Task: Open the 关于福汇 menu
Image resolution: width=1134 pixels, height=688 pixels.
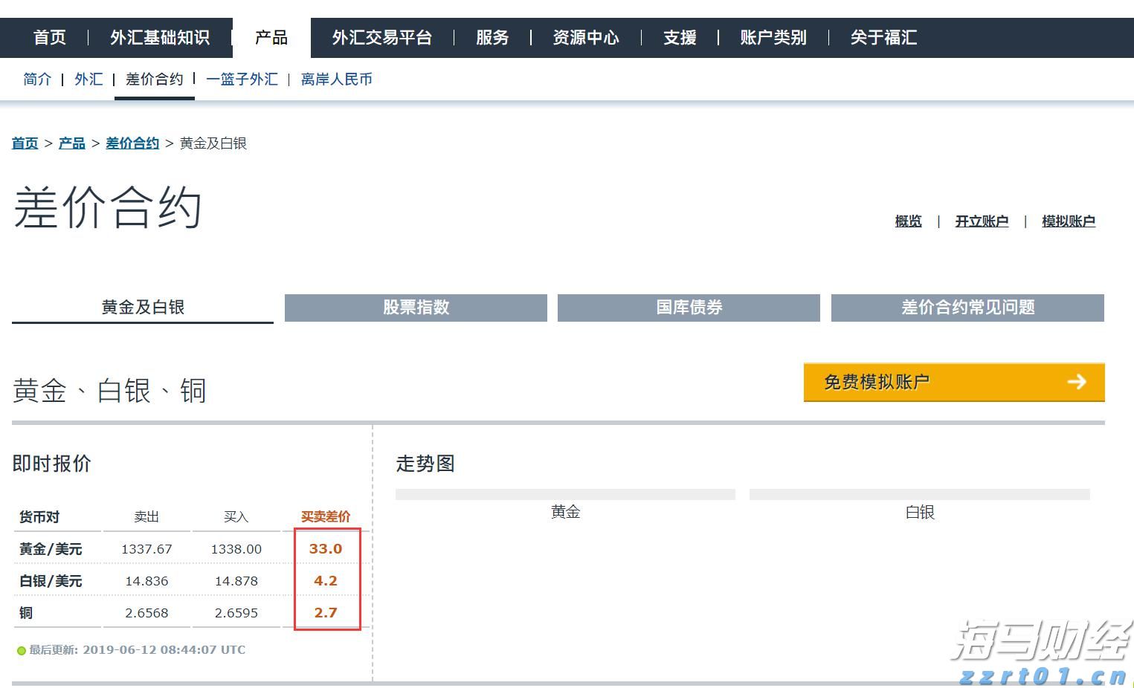Action: pos(882,37)
